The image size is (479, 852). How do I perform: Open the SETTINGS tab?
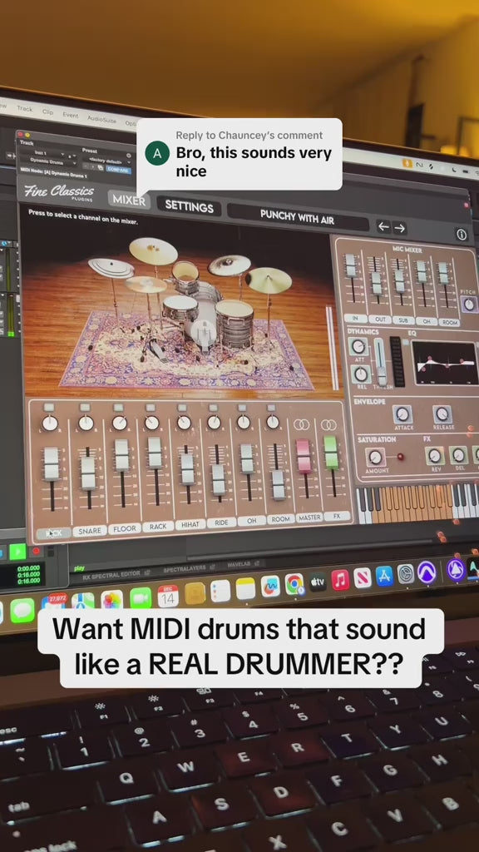coord(189,206)
